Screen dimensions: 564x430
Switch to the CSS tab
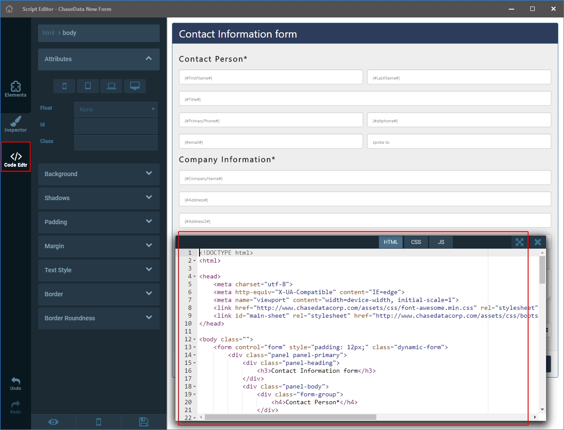tap(416, 242)
